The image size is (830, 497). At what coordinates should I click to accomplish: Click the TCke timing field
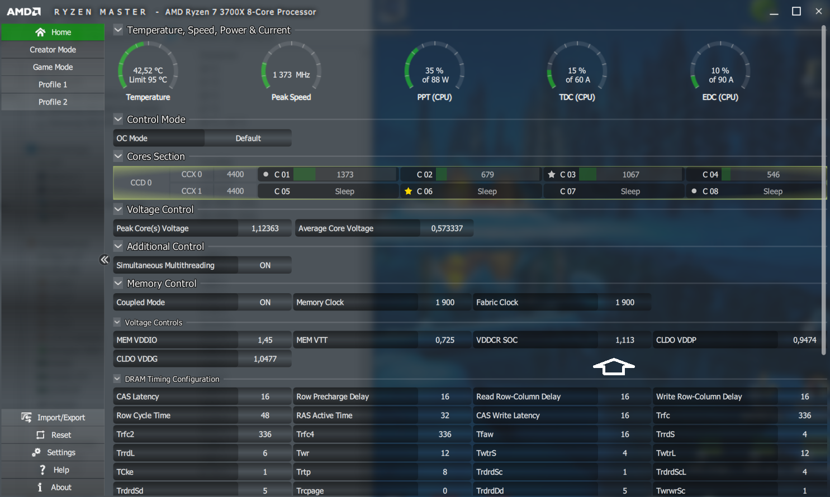(x=202, y=472)
